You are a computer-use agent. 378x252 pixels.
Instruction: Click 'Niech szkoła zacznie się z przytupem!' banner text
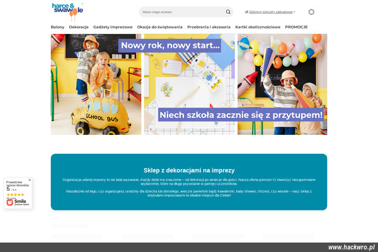241,115
